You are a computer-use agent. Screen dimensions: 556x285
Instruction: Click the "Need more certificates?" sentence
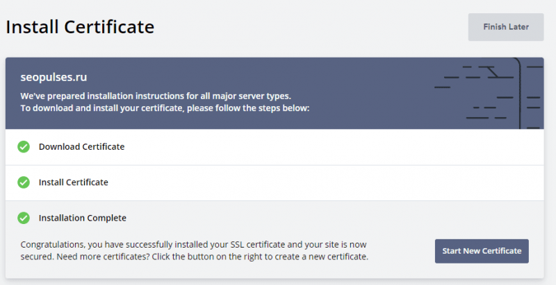(103, 257)
